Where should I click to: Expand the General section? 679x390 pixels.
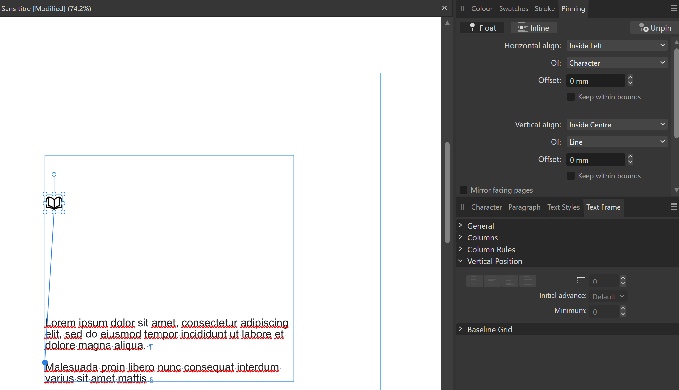[x=460, y=225]
